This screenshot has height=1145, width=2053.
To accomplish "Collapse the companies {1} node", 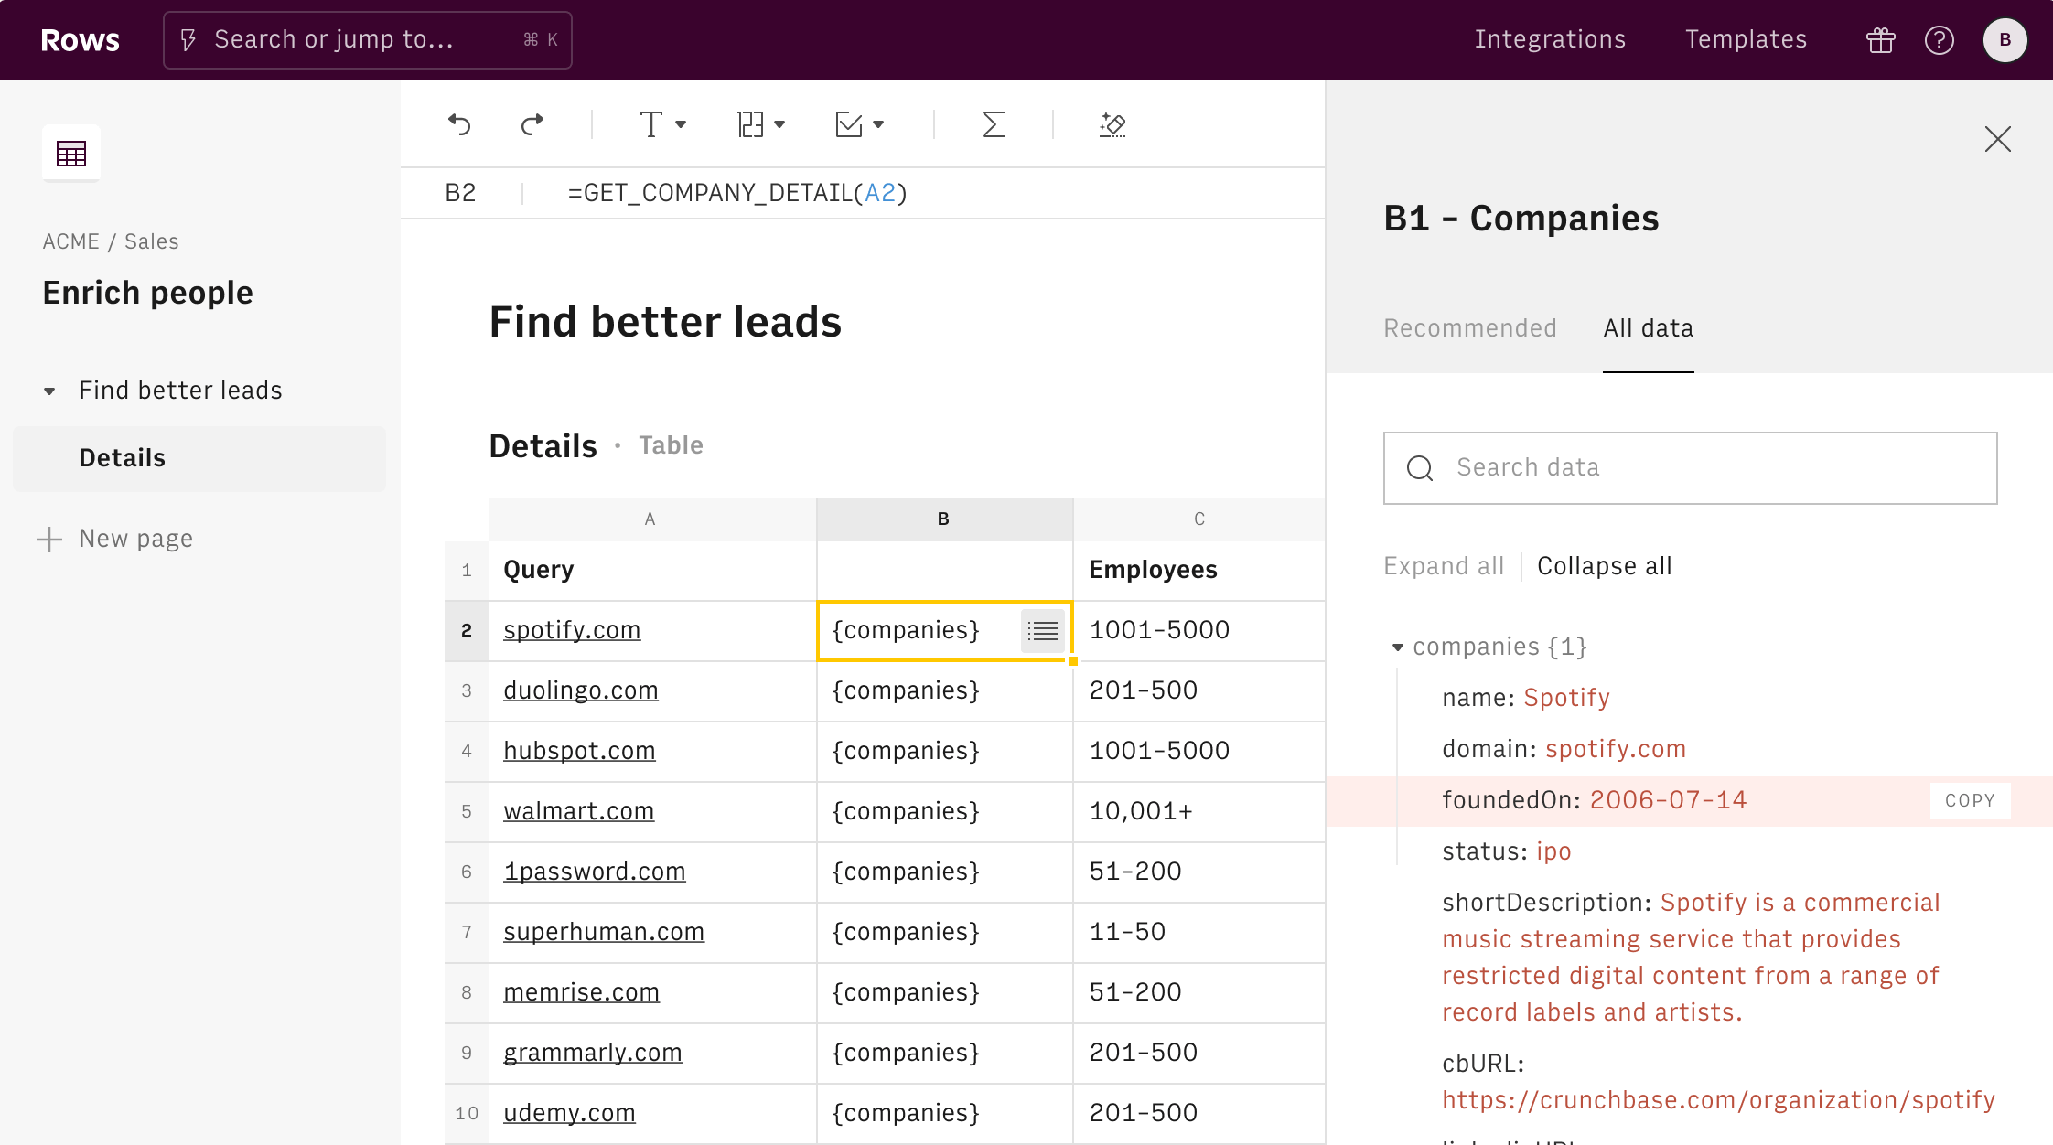I will pyautogui.click(x=1398, y=647).
